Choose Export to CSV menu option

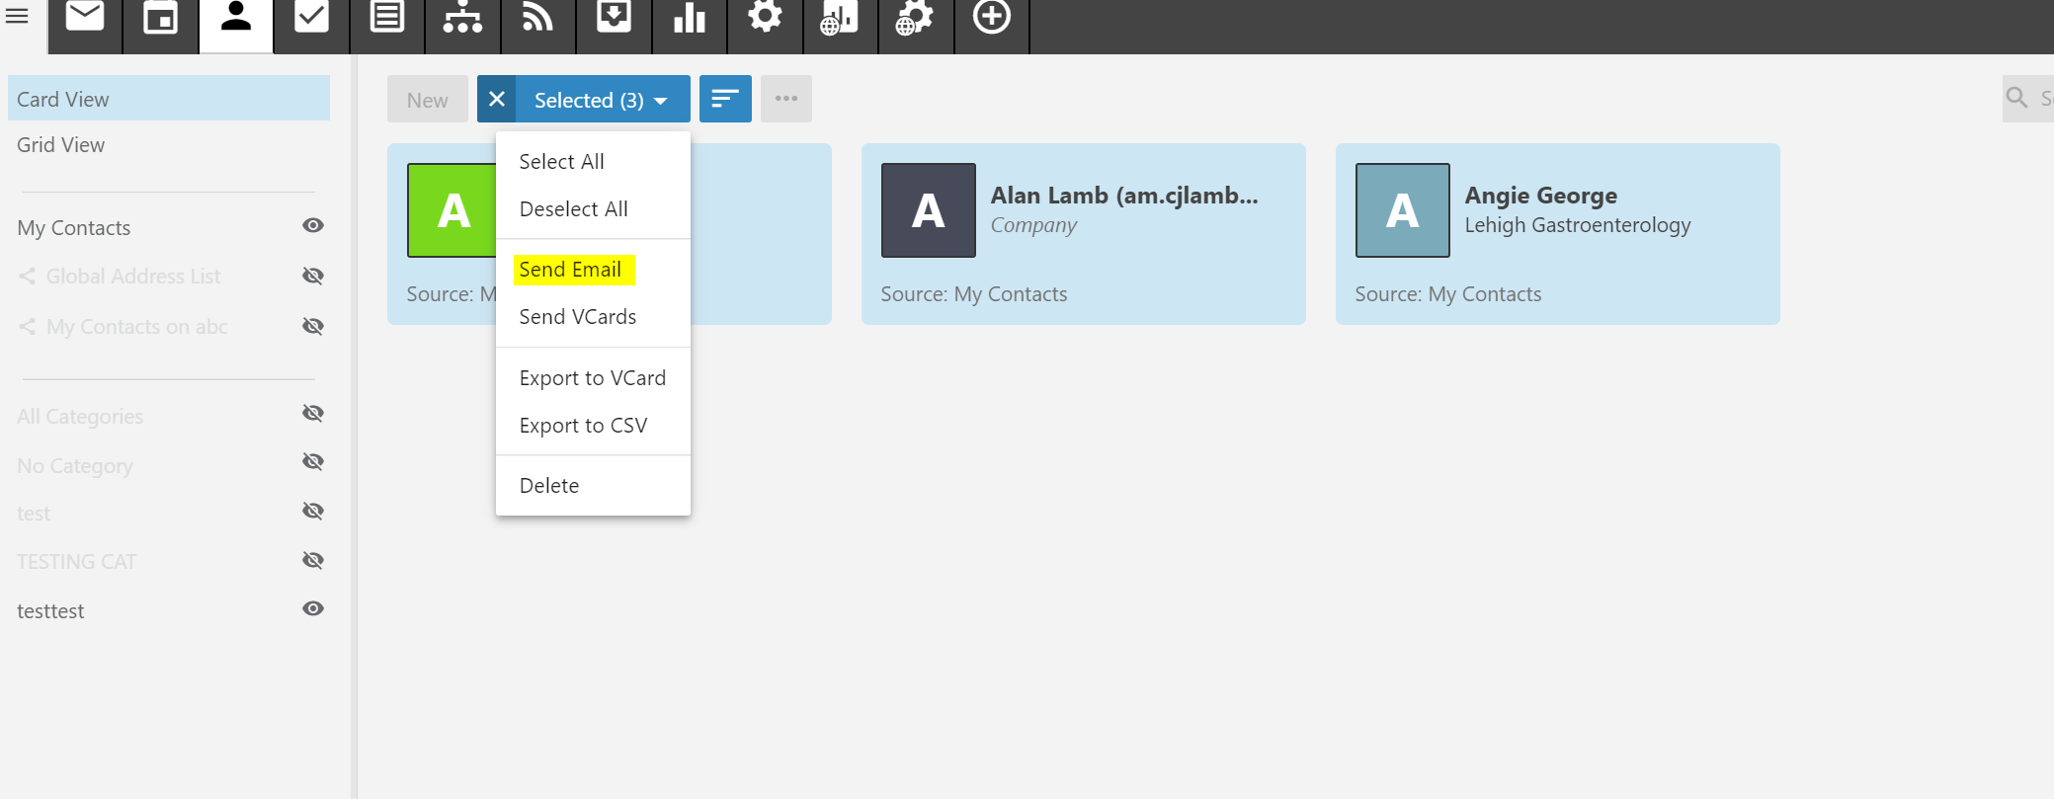[583, 426]
